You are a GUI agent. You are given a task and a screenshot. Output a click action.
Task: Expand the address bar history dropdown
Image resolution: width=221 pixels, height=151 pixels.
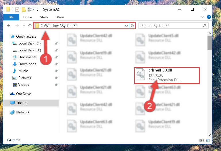(x=126, y=26)
